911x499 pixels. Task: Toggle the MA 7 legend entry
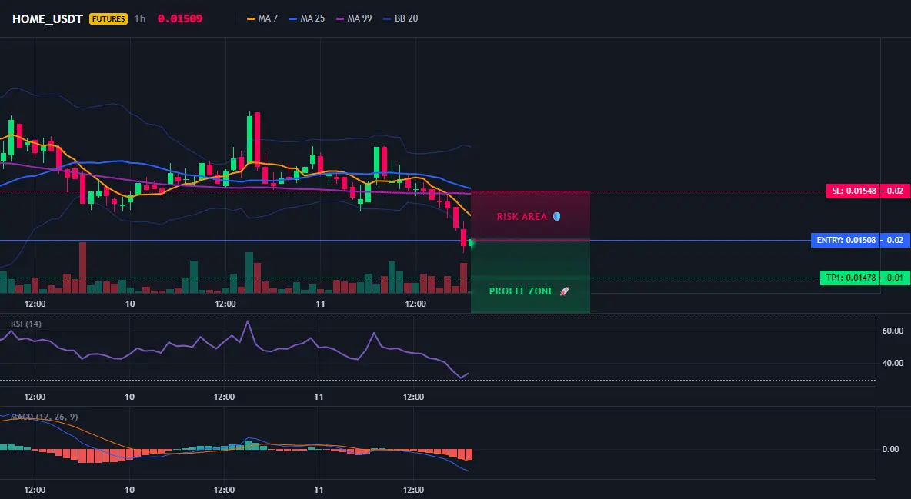click(262, 18)
